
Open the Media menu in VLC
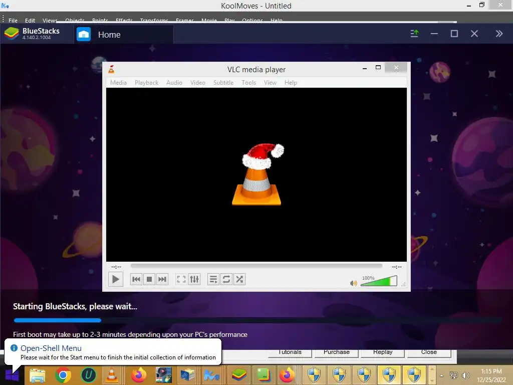pyautogui.click(x=118, y=83)
